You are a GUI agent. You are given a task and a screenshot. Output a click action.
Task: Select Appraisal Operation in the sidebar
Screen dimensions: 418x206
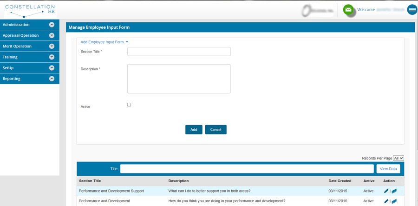[x=30, y=35]
